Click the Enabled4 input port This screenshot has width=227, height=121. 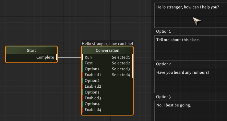coord(82,110)
